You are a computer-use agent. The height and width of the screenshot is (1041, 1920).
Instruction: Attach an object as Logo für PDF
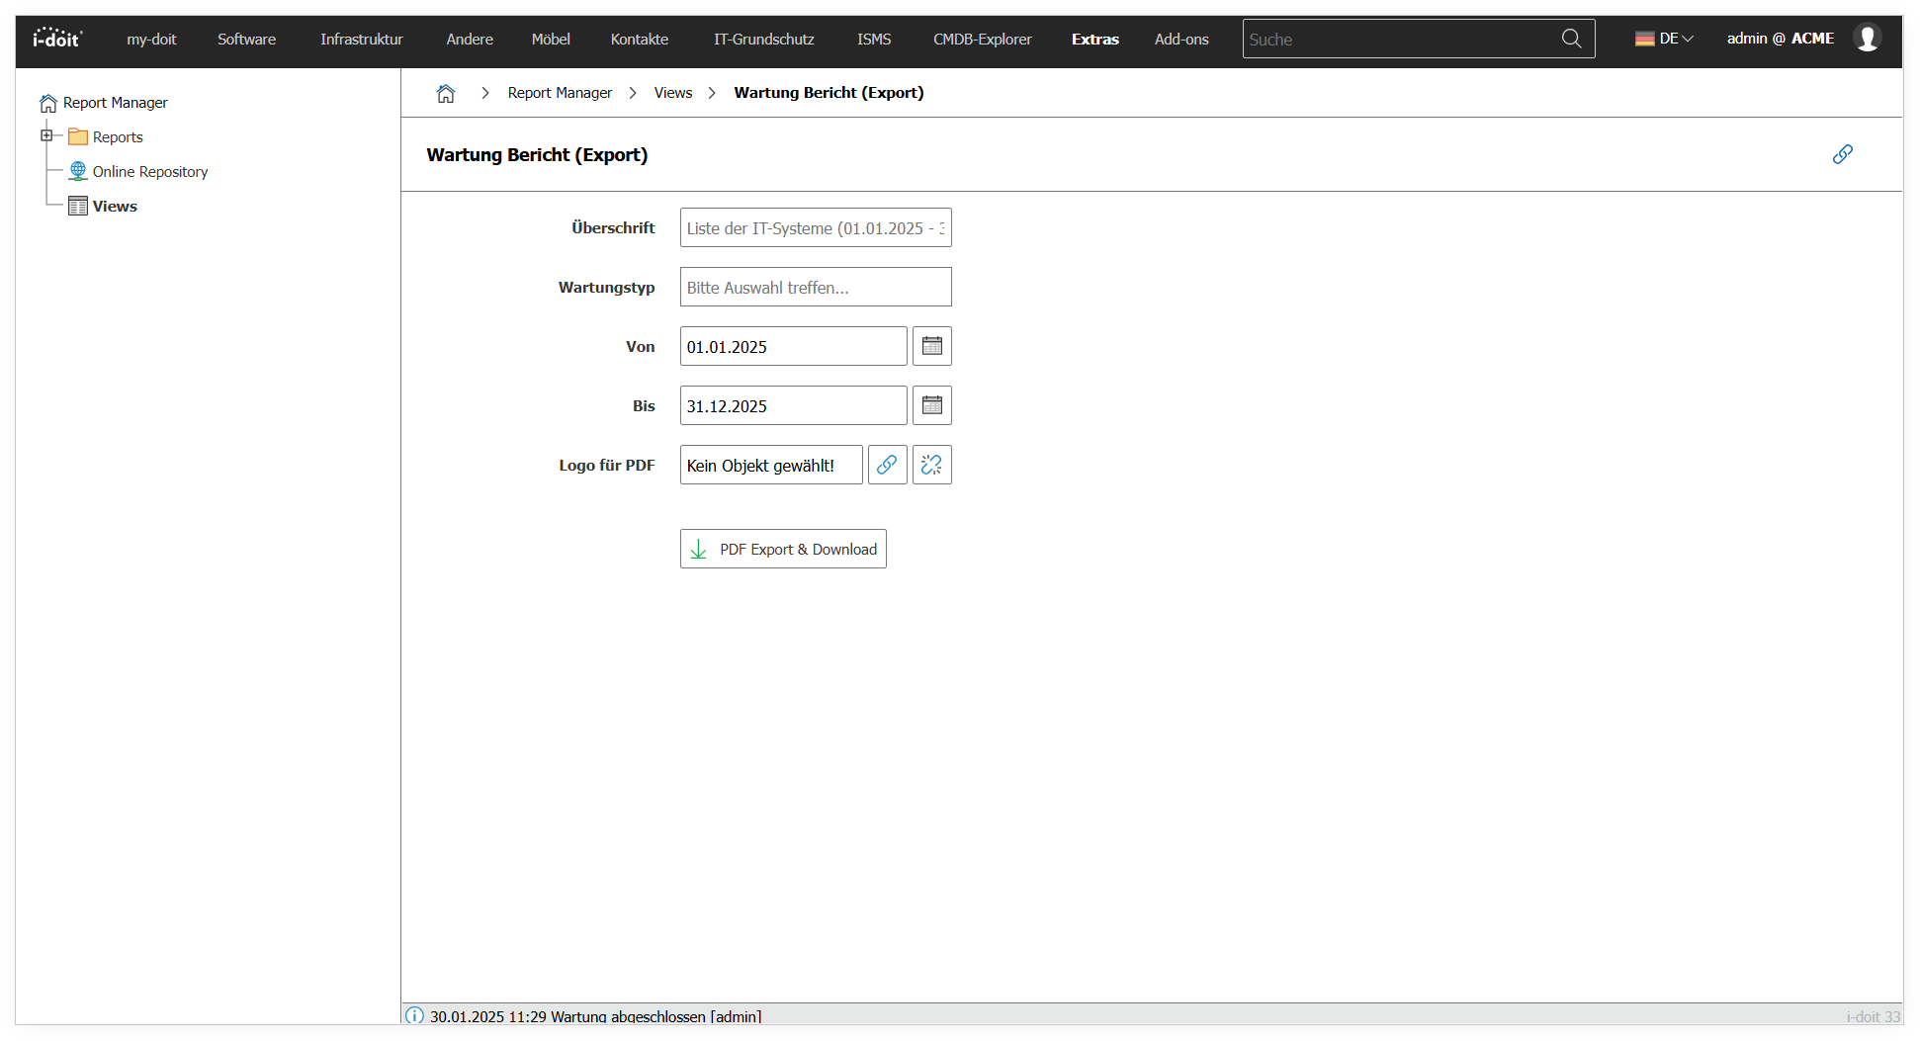887,465
